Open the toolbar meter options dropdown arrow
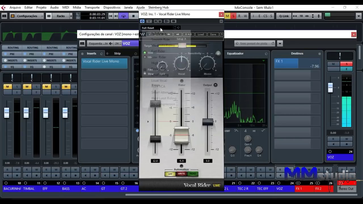This screenshot has height=204, width=363. coord(359,16)
